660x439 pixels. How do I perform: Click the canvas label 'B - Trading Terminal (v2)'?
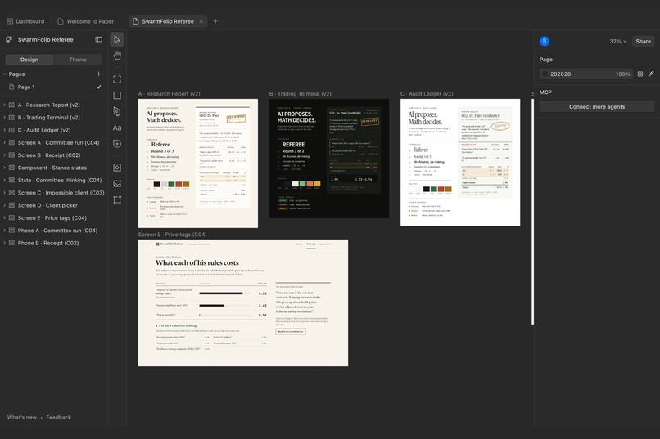[301, 94]
